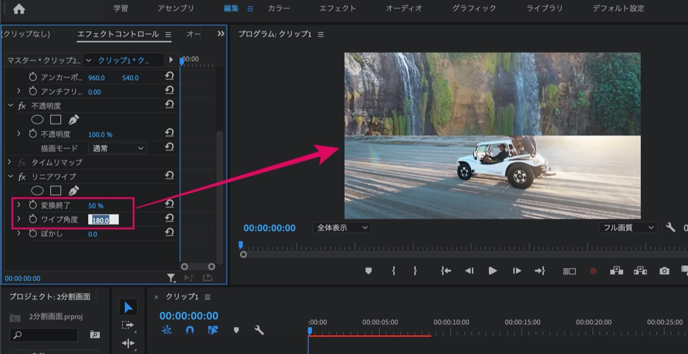Expand the 不透明度 value property
The width and height of the screenshot is (688, 354).
point(19,133)
